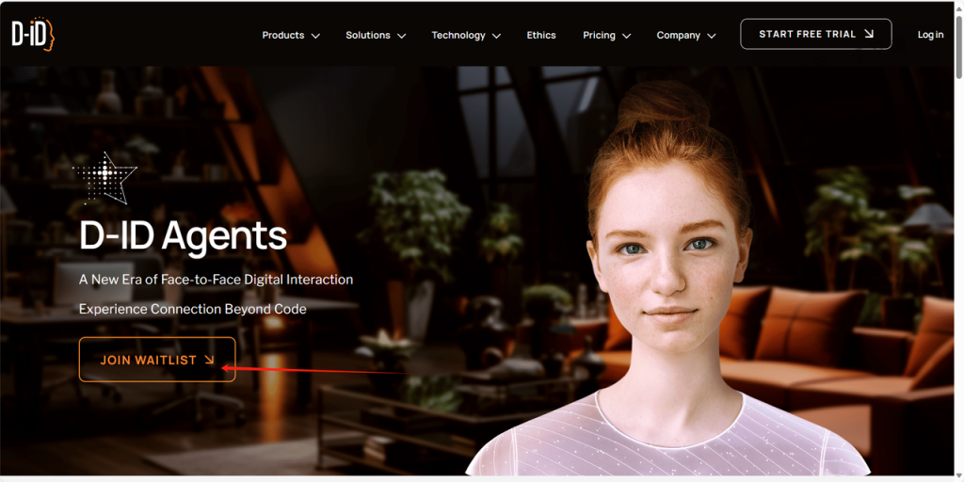This screenshot has height=482, width=964.
Task: Go to the Ethics page
Action: (541, 35)
